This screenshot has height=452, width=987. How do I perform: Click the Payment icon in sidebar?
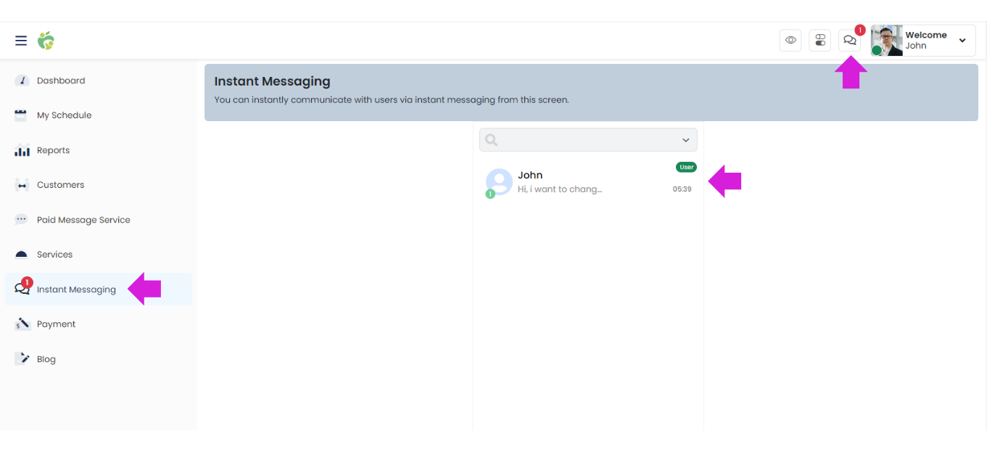pos(22,324)
